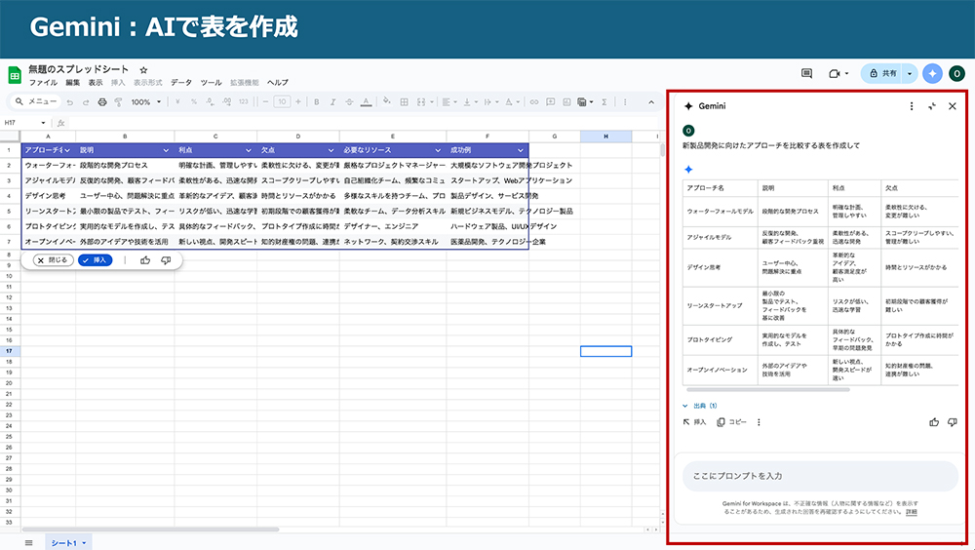This screenshot has height=550, width=975.
Task: Open the 必要なリソース column filter dropdown
Action: coord(438,150)
